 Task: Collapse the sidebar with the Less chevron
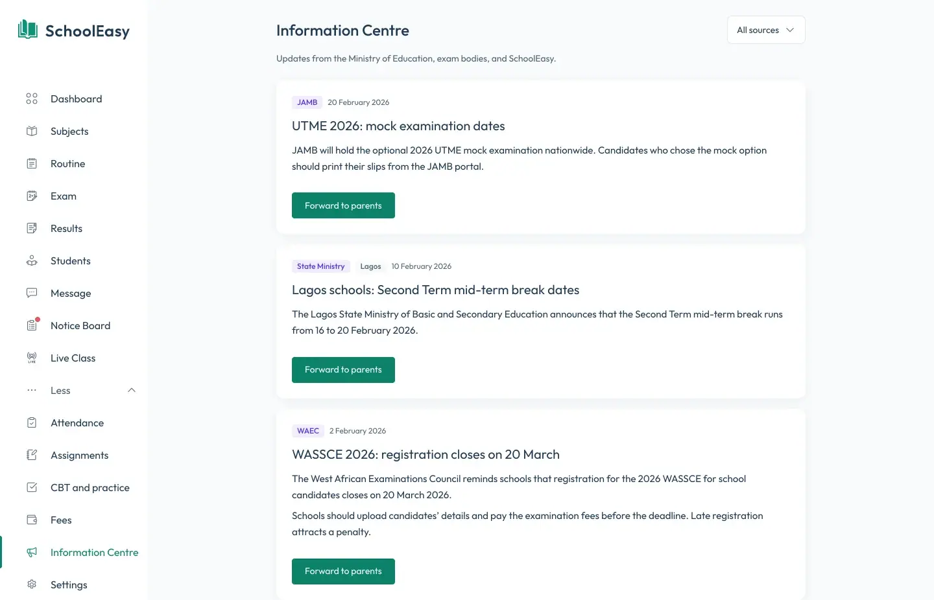(132, 390)
